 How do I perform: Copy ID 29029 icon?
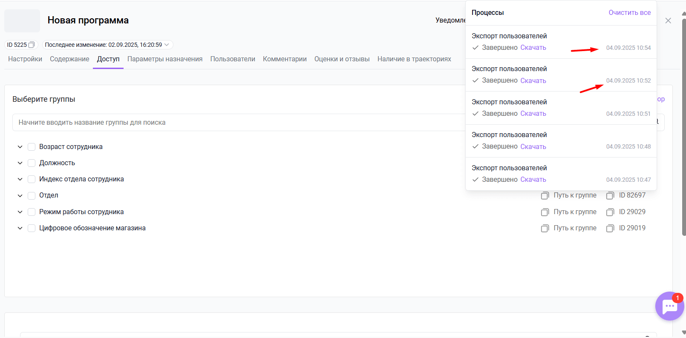610,212
